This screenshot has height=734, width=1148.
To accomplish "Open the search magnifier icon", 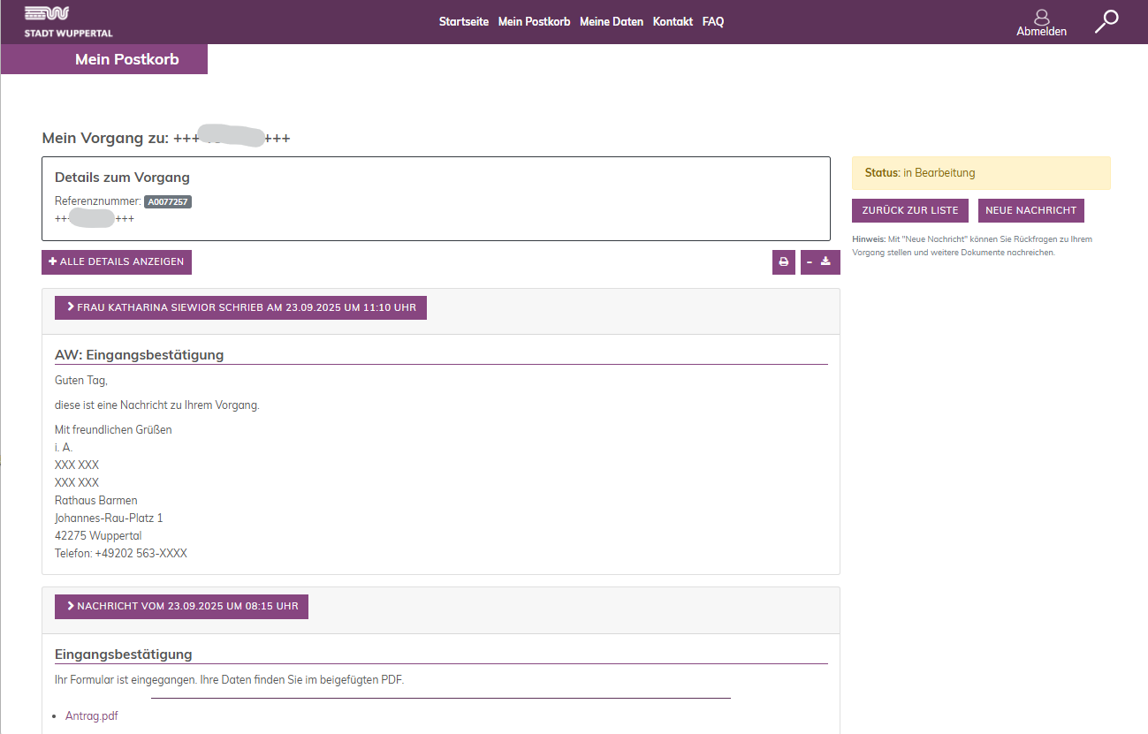I will [x=1106, y=21].
